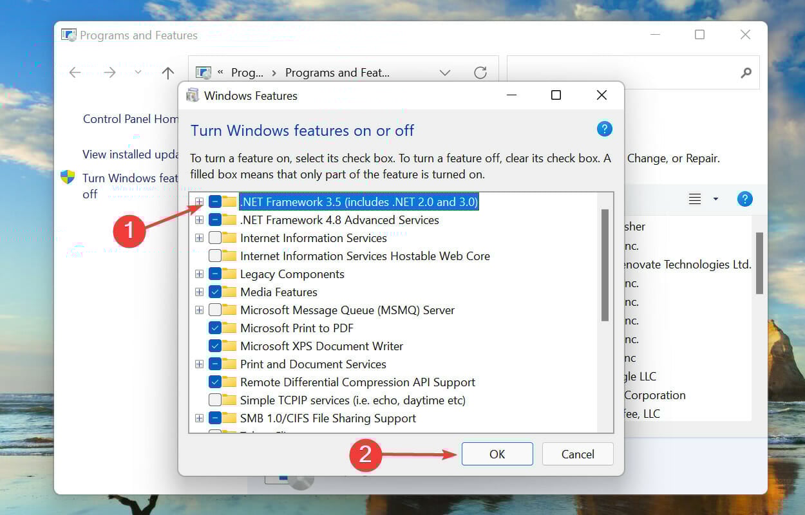Toggle Print and Document Services checkbox

click(215, 364)
